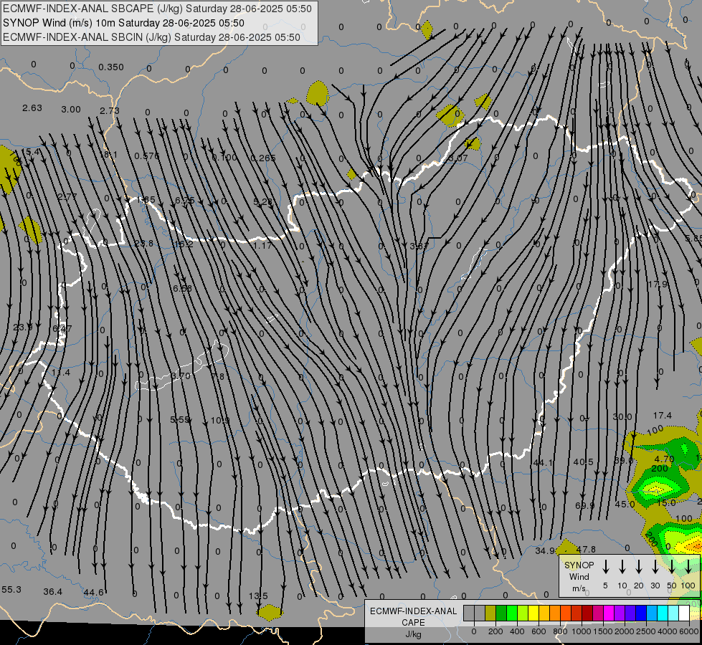
Task: Click the 1000 tick label in legend
Action: tap(582, 631)
